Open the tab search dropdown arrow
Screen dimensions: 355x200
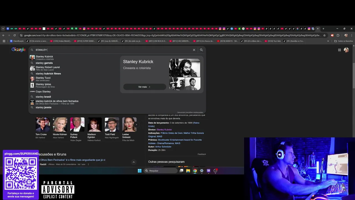click(x=3, y=29)
